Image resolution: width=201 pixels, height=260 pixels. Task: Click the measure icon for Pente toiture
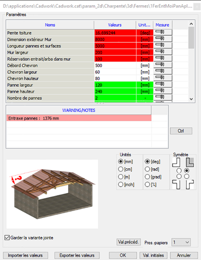coord(163,32)
